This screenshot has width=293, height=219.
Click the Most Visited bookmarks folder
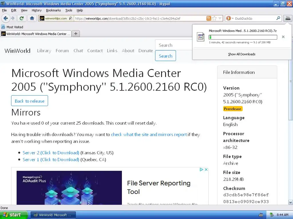tap(12, 27)
